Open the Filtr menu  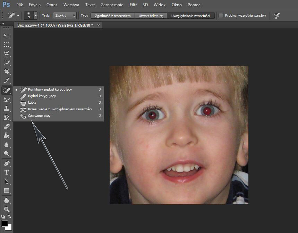(133, 5)
